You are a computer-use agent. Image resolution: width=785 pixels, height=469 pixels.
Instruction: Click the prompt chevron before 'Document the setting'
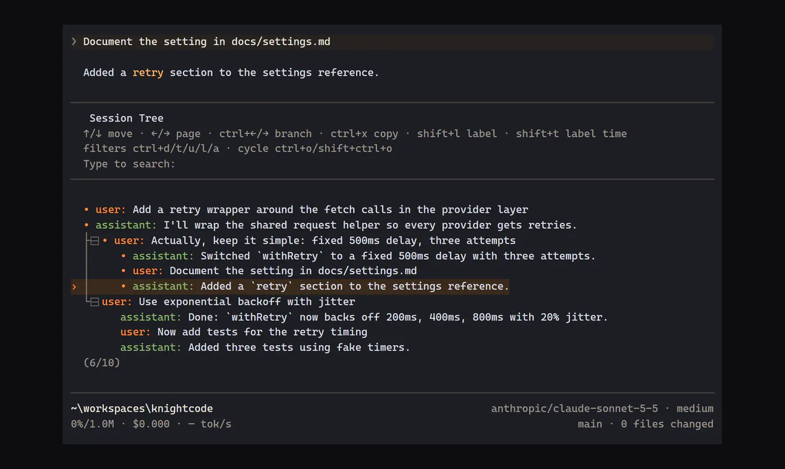pyautogui.click(x=74, y=41)
